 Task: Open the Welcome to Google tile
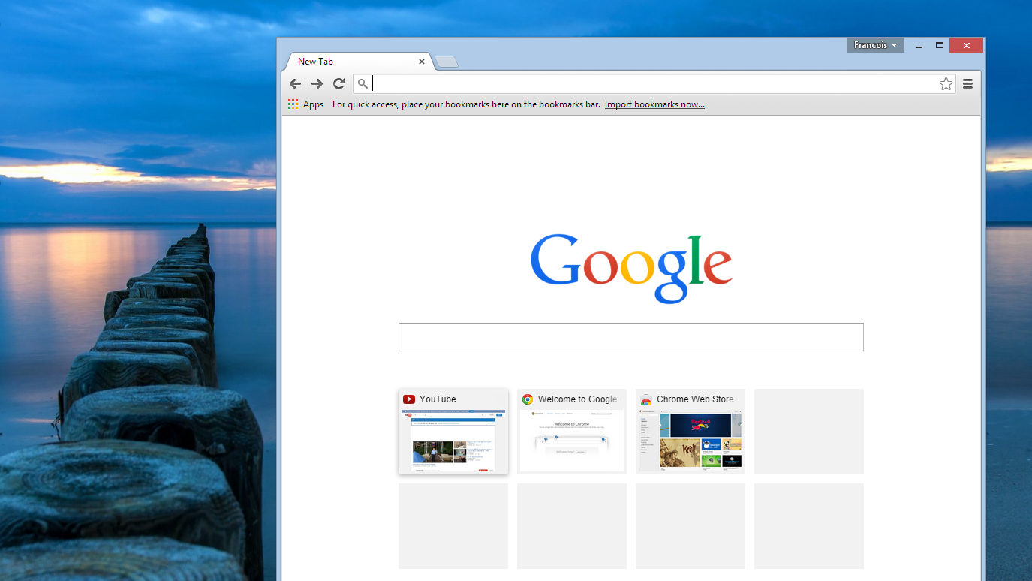coord(572,432)
